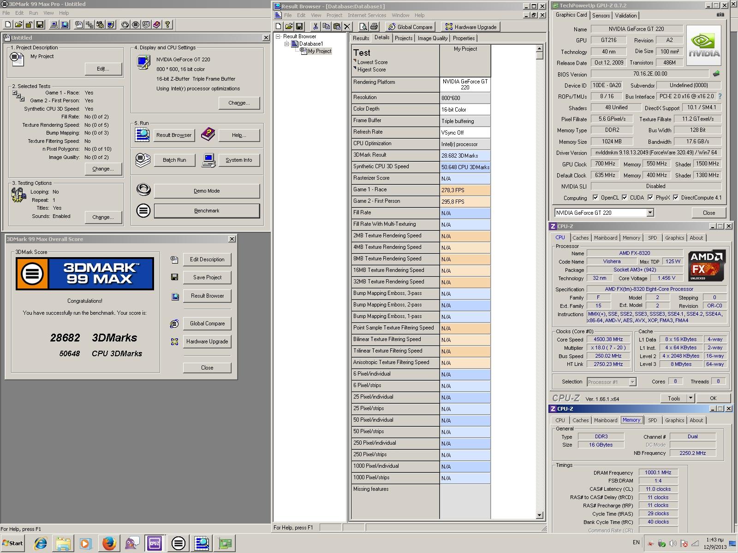738x553 pixels.
Task: Click Hardware Upgrade button in score dialog
Action: click(207, 341)
